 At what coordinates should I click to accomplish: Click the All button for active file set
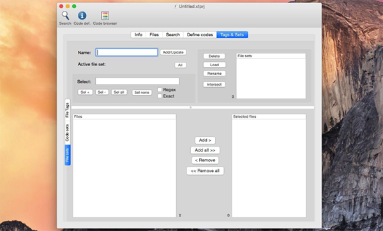[180, 65]
